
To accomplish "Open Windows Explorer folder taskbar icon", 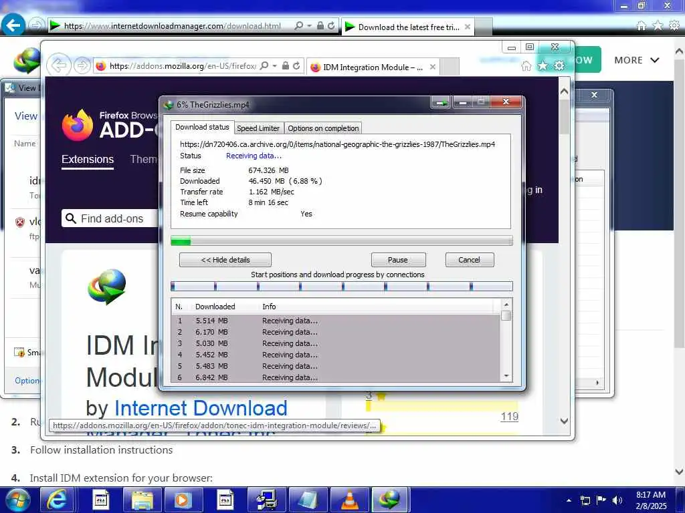I will click(x=142, y=500).
